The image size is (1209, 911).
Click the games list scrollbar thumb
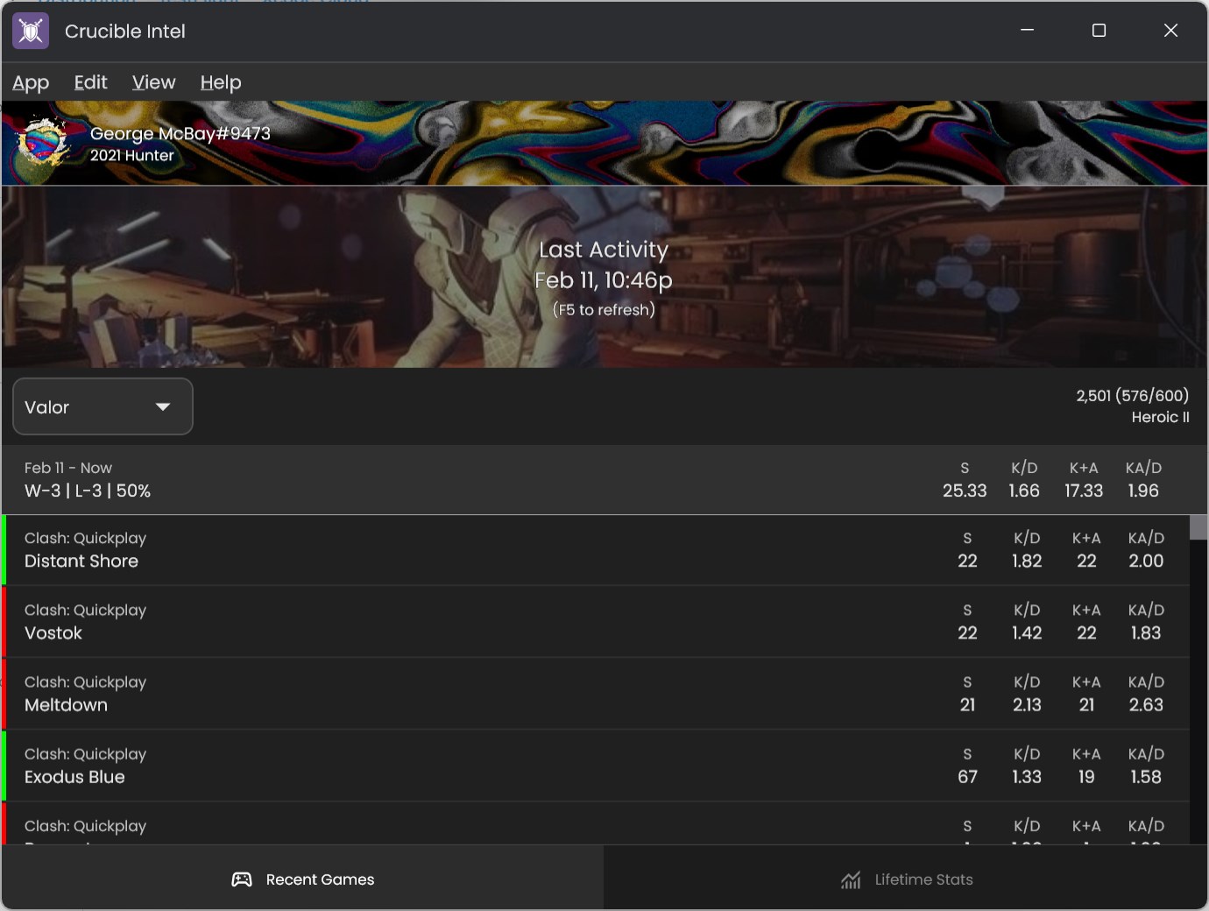[1198, 527]
